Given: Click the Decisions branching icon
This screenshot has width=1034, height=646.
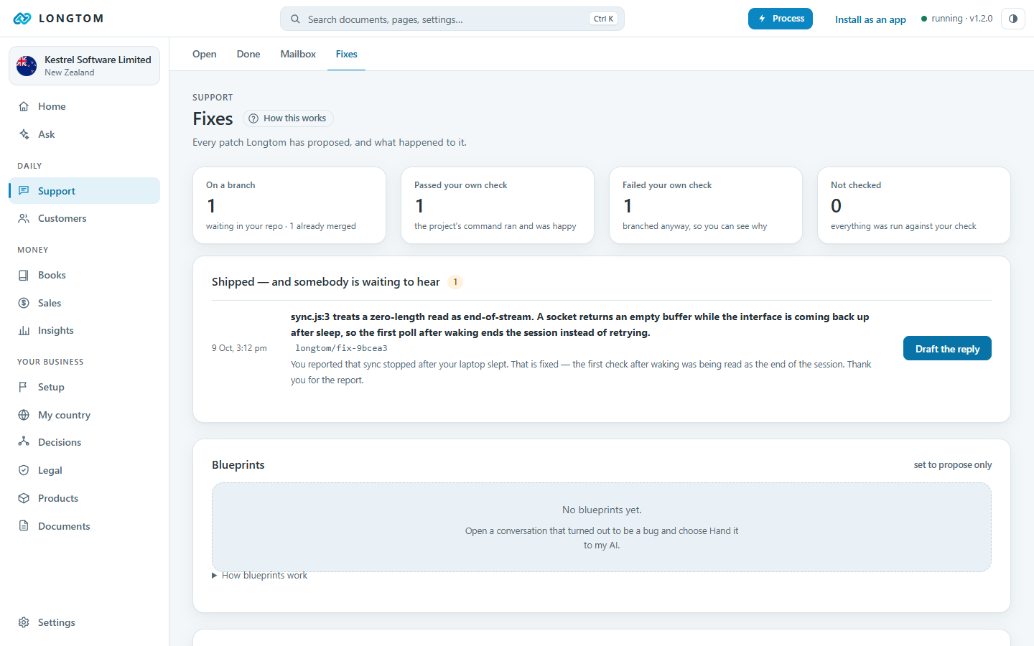Looking at the screenshot, I should click(x=24, y=442).
